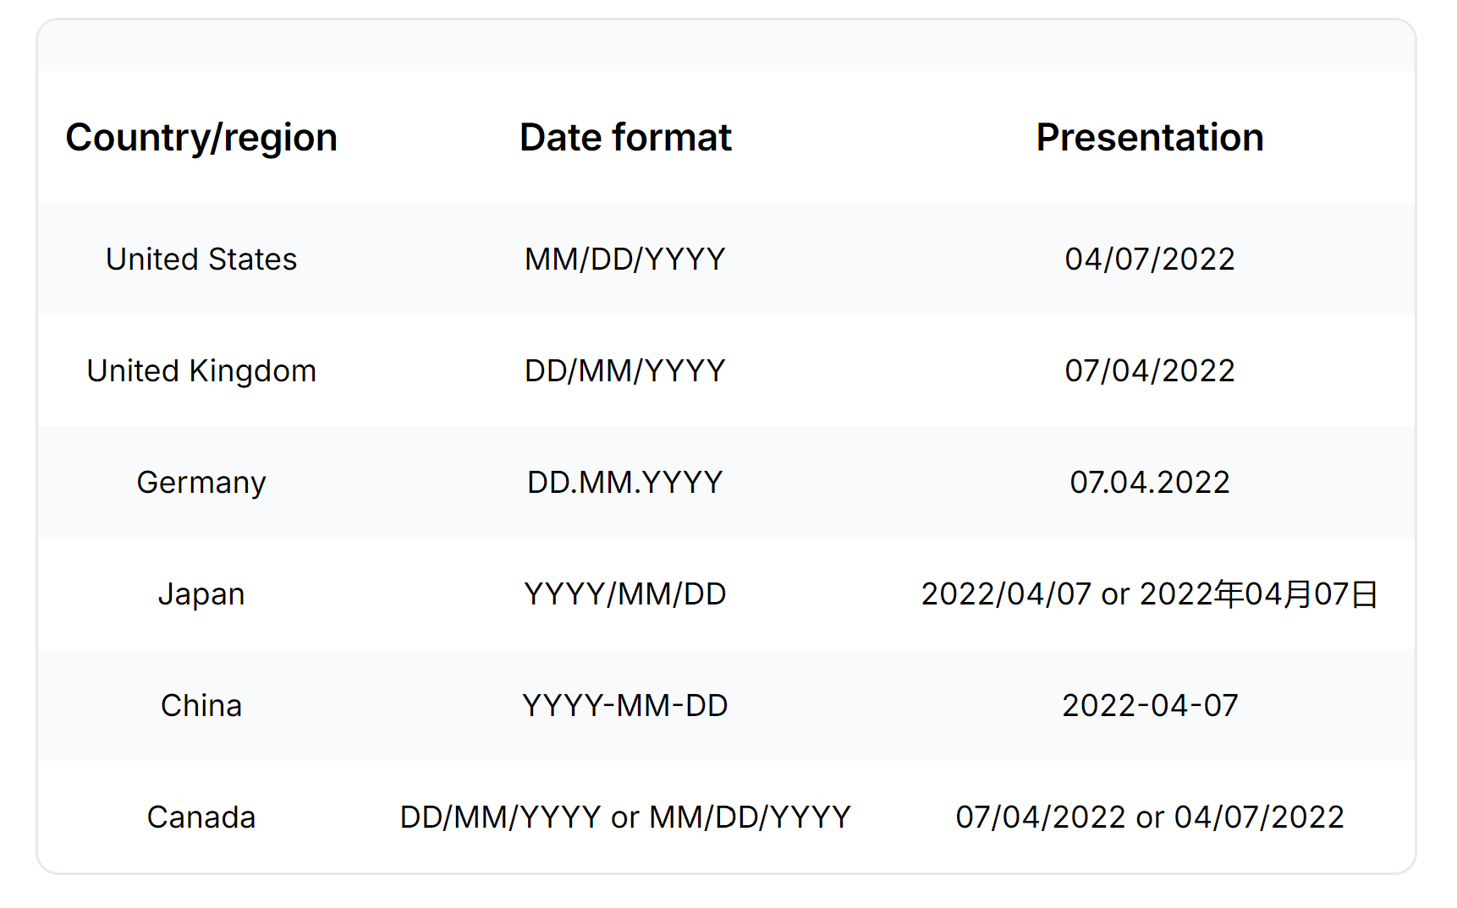The image size is (1457, 908).
Task: Select the Japan row label
Action: pos(201,593)
